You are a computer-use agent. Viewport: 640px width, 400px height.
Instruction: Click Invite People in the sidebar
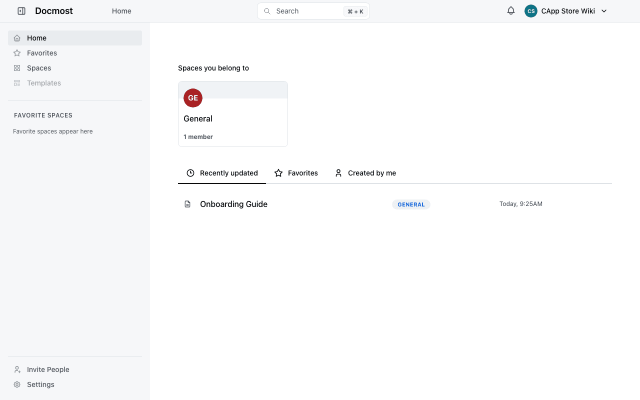[x=75, y=369]
